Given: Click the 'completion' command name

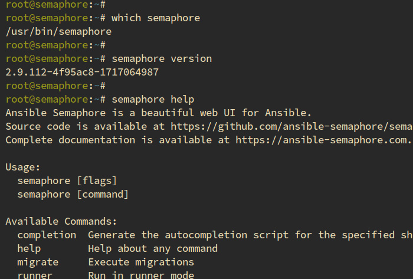Looking at the screenshot, I should click(47, 235).
